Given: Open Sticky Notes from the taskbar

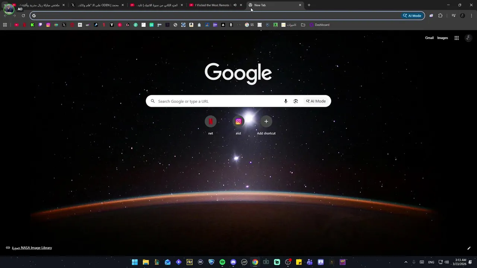Looking at the screenshot, I should click(x=299, y=262).
